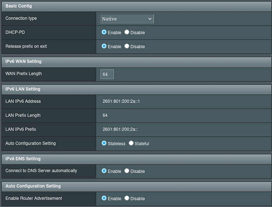Image resolution: width=272 pixels, height=207 pixels.
Task: Disable Release prefix on exit
Action: 127,46
